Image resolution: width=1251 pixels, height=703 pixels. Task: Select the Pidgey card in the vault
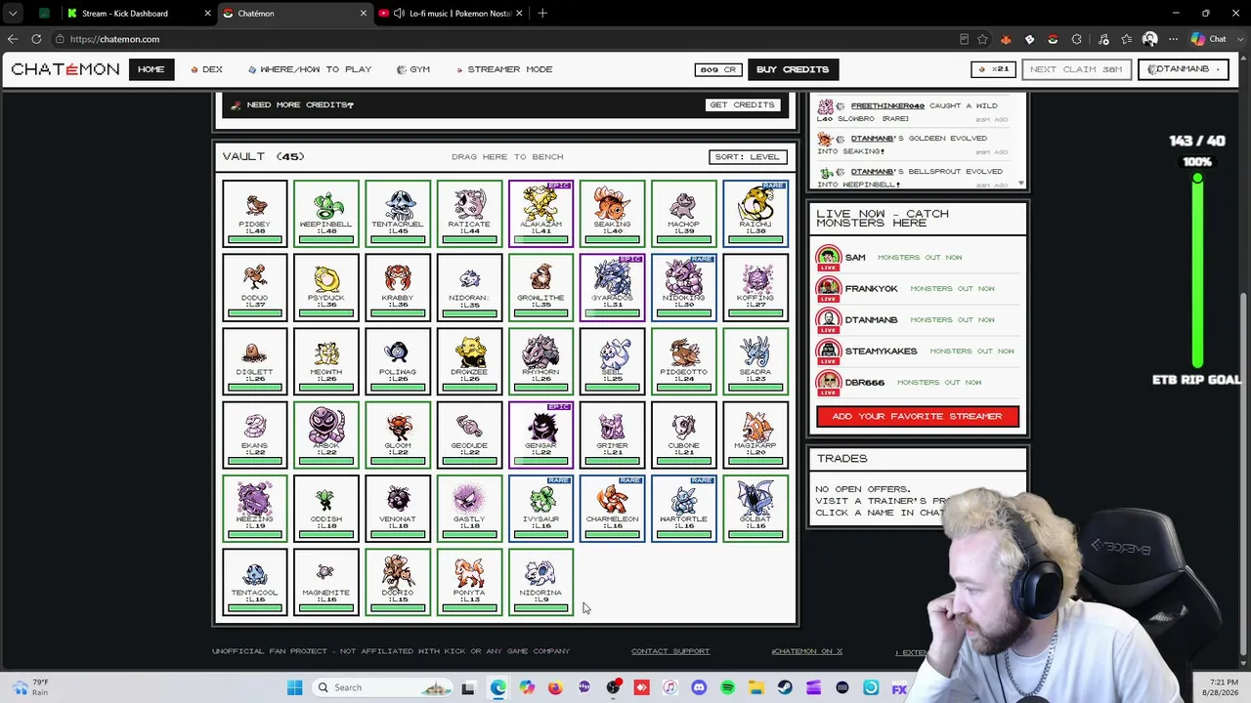click(x=254, y=213)
